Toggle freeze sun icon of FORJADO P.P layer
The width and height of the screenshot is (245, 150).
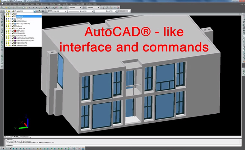click(x=9, y=33)
